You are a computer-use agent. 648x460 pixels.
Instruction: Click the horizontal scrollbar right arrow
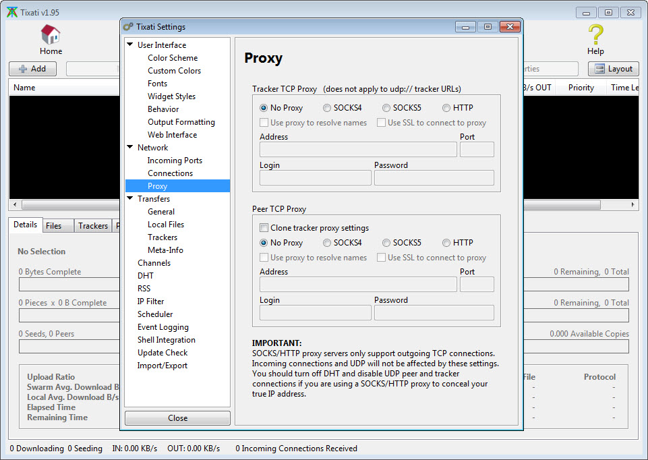pyautogui.click(x=632, y=204)
